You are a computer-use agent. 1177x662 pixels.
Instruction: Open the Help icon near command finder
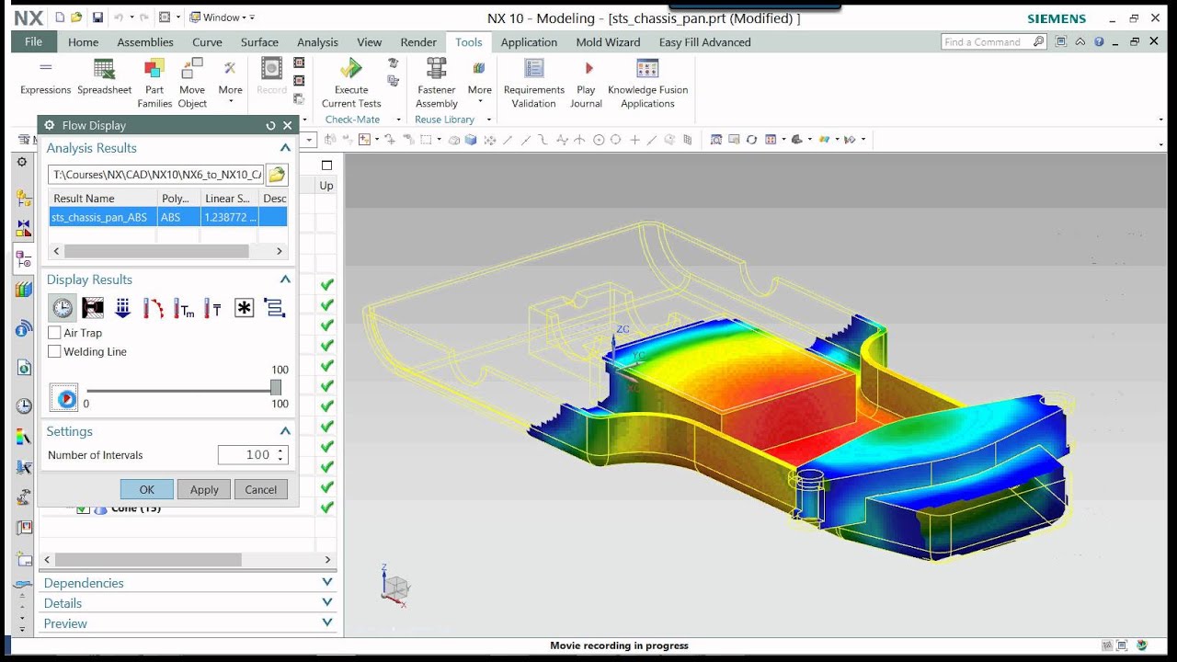click(x=1099, y=42)
